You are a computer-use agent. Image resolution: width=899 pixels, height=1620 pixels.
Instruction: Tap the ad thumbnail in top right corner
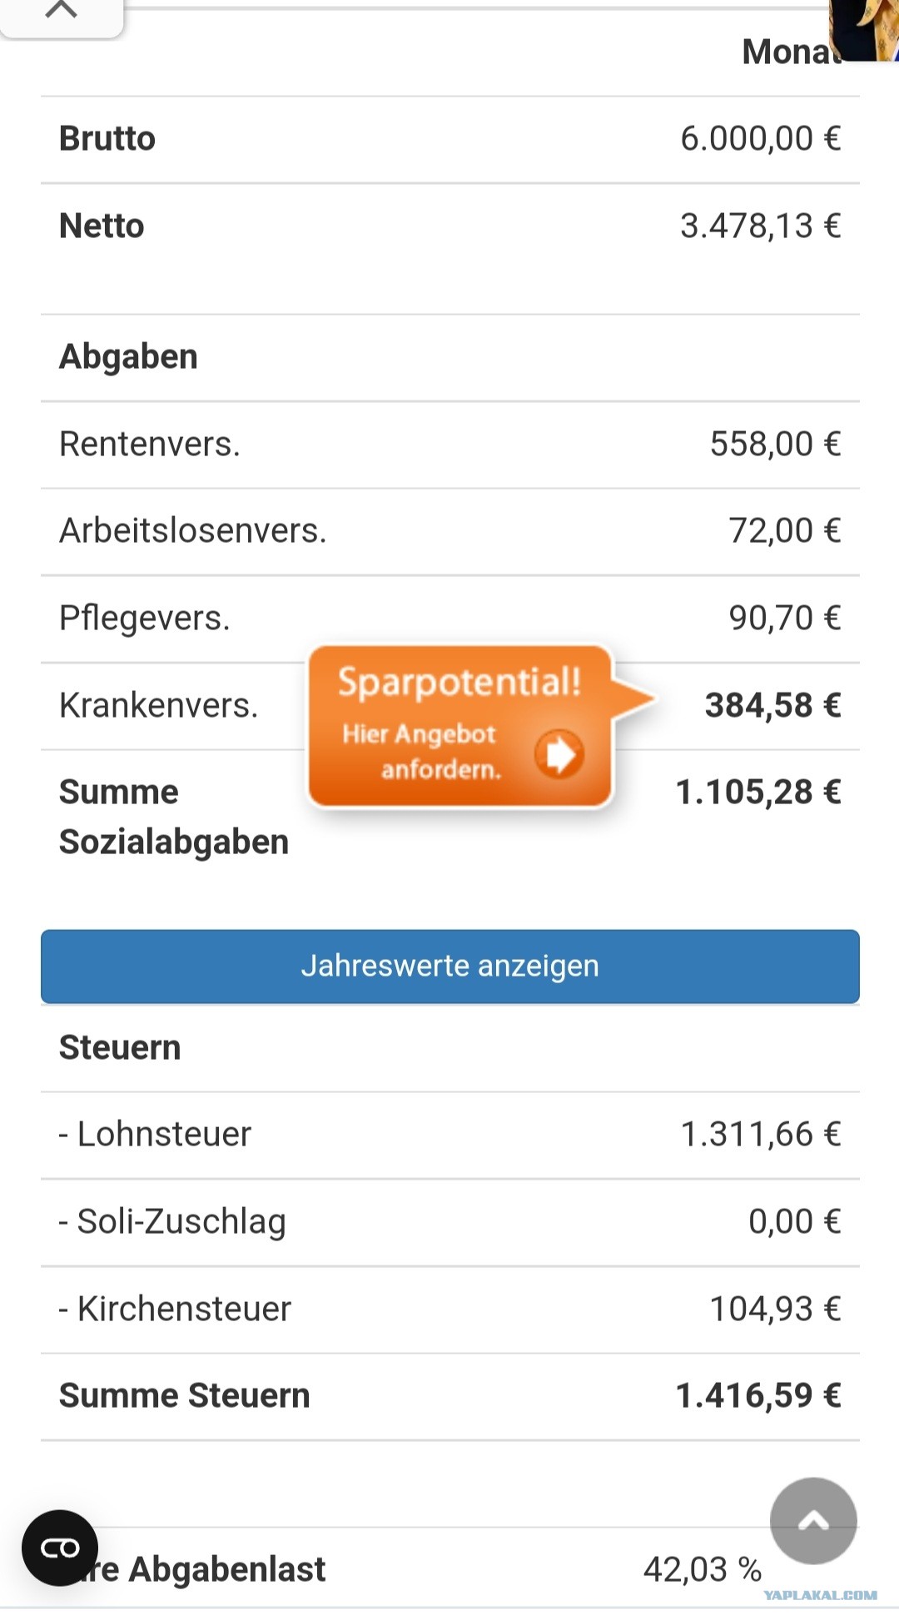click(x=864, y=30)
